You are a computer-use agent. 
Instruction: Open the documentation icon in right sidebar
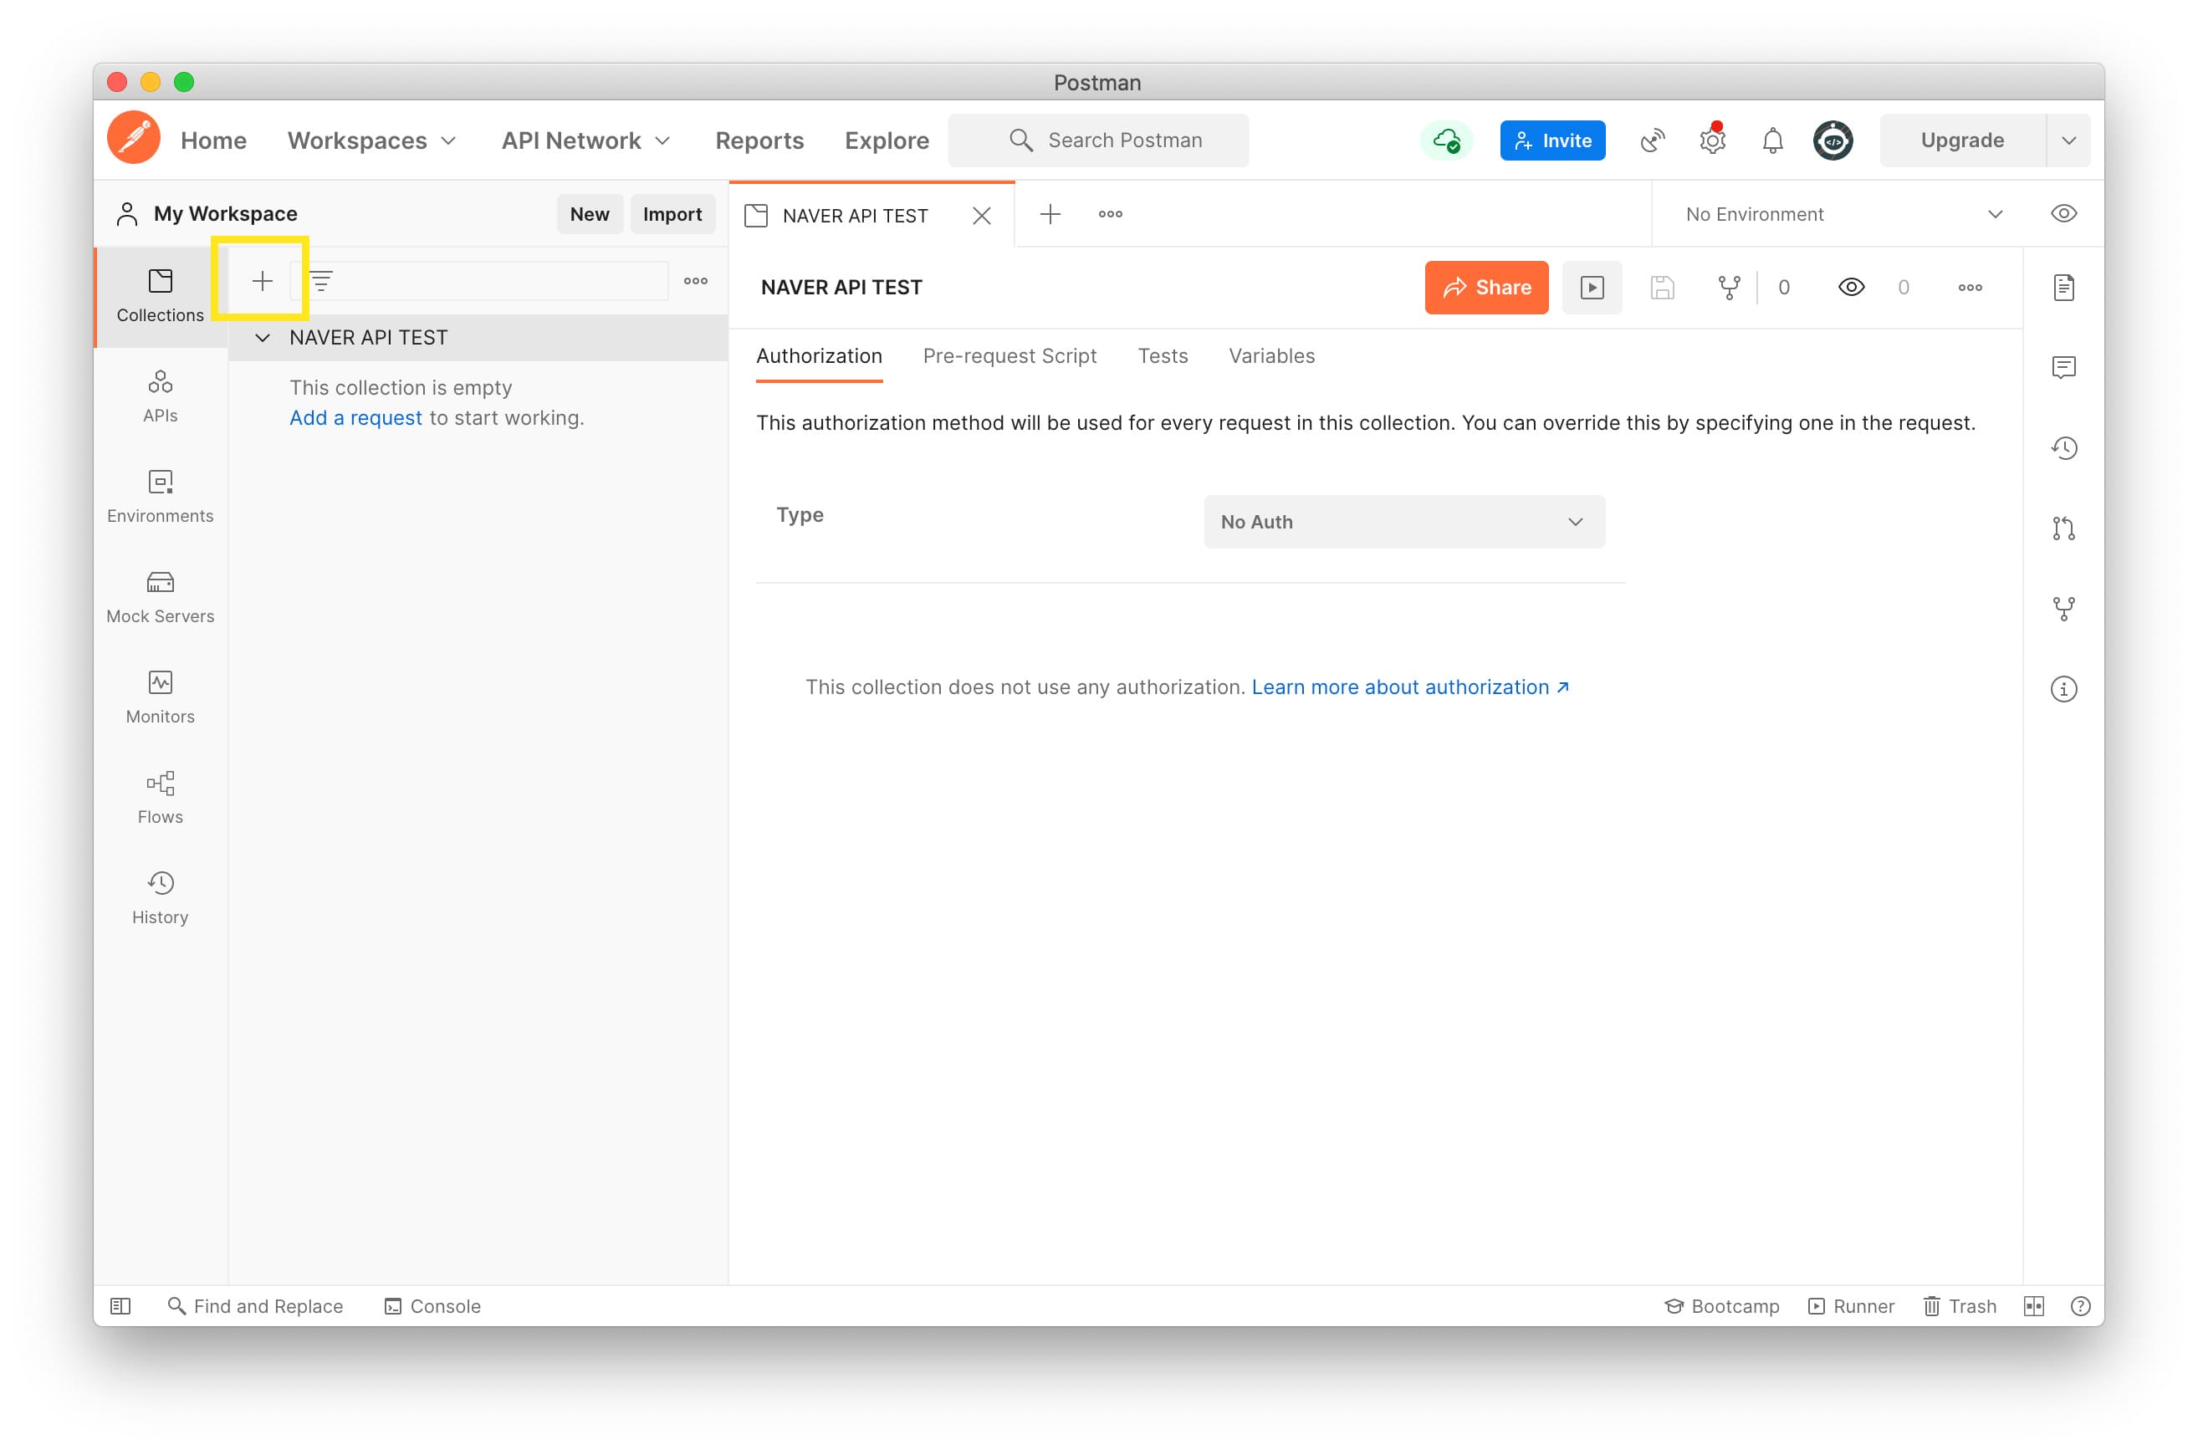coord(2063,288)
